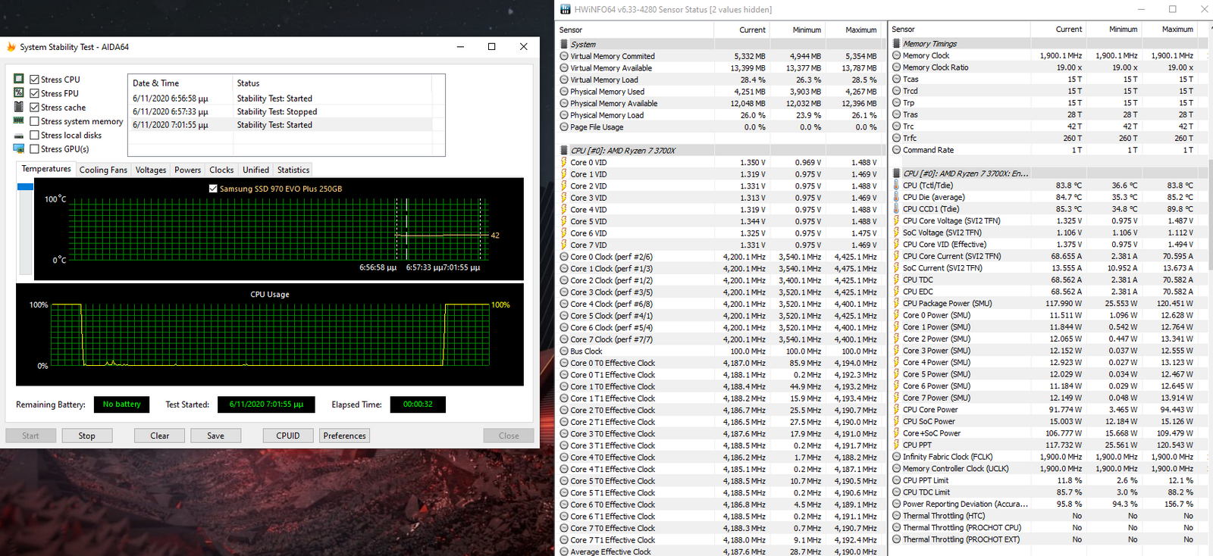This screenshot has width=1213, height=556.
Task: Click the greyed Start button
Action: pos(30,436)
